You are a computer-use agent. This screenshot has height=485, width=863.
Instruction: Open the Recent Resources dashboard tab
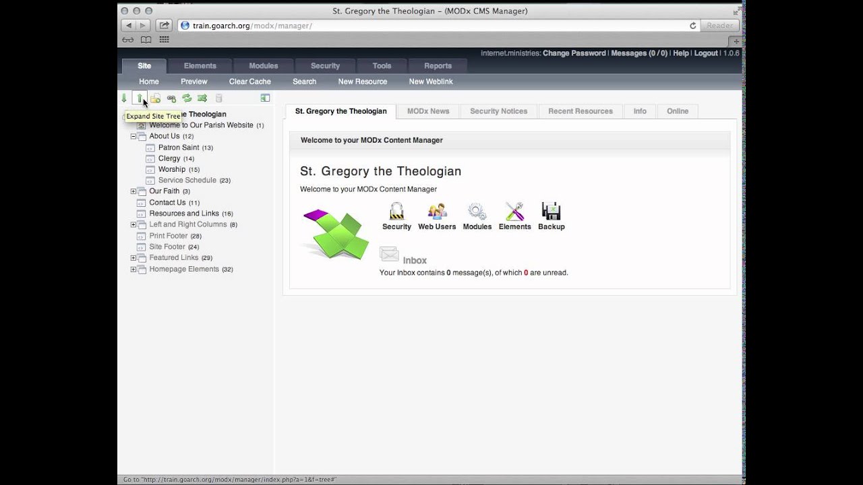pos(581,111)
